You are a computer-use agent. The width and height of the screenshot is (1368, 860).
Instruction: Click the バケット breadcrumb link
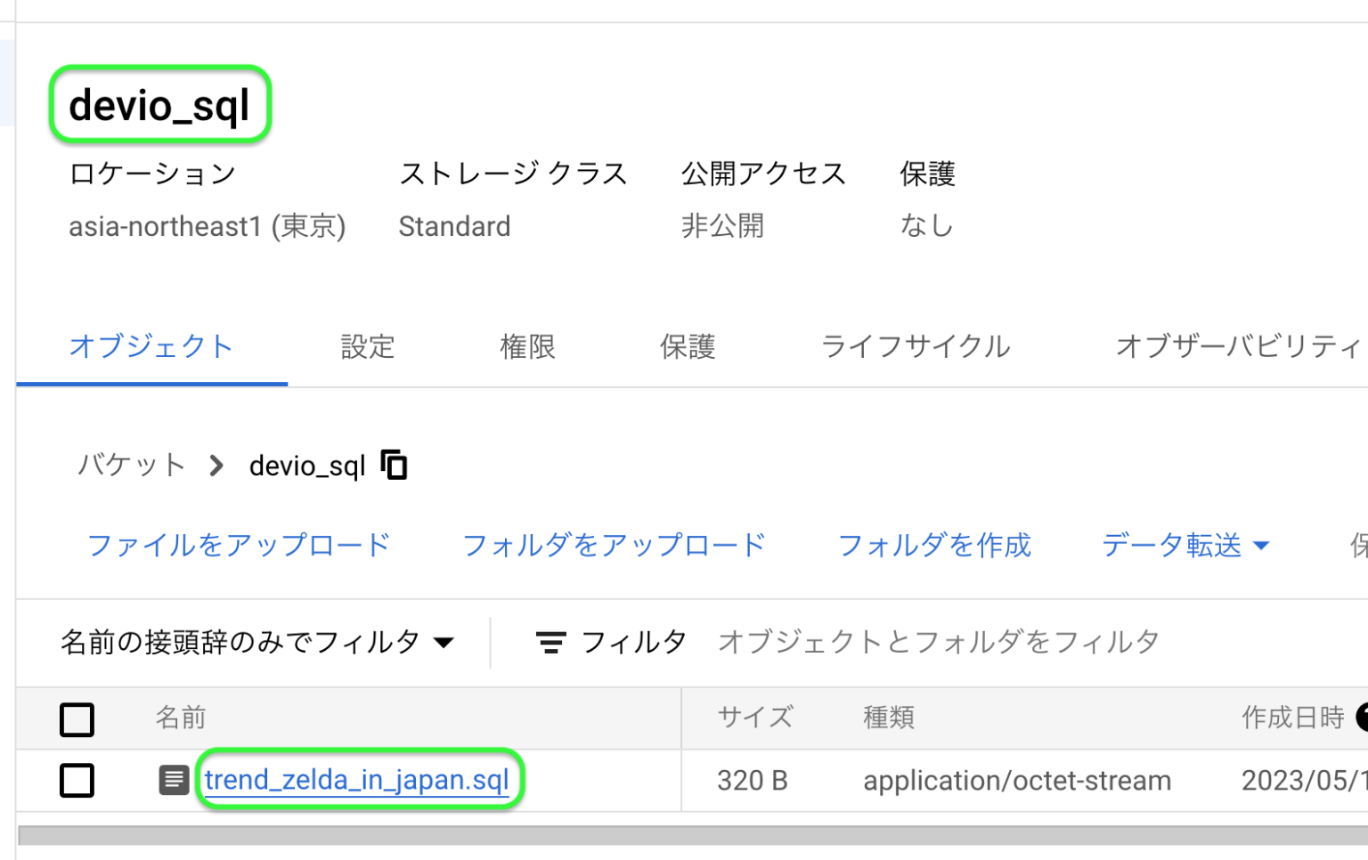[131, 464]
